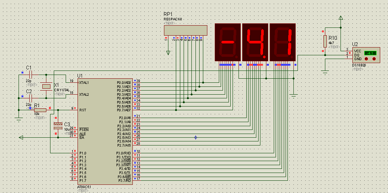The width and height of the screenshot is (388, 193).
Task: Select the R1 10k resistor symbol
Action: [x=40, y=110]
